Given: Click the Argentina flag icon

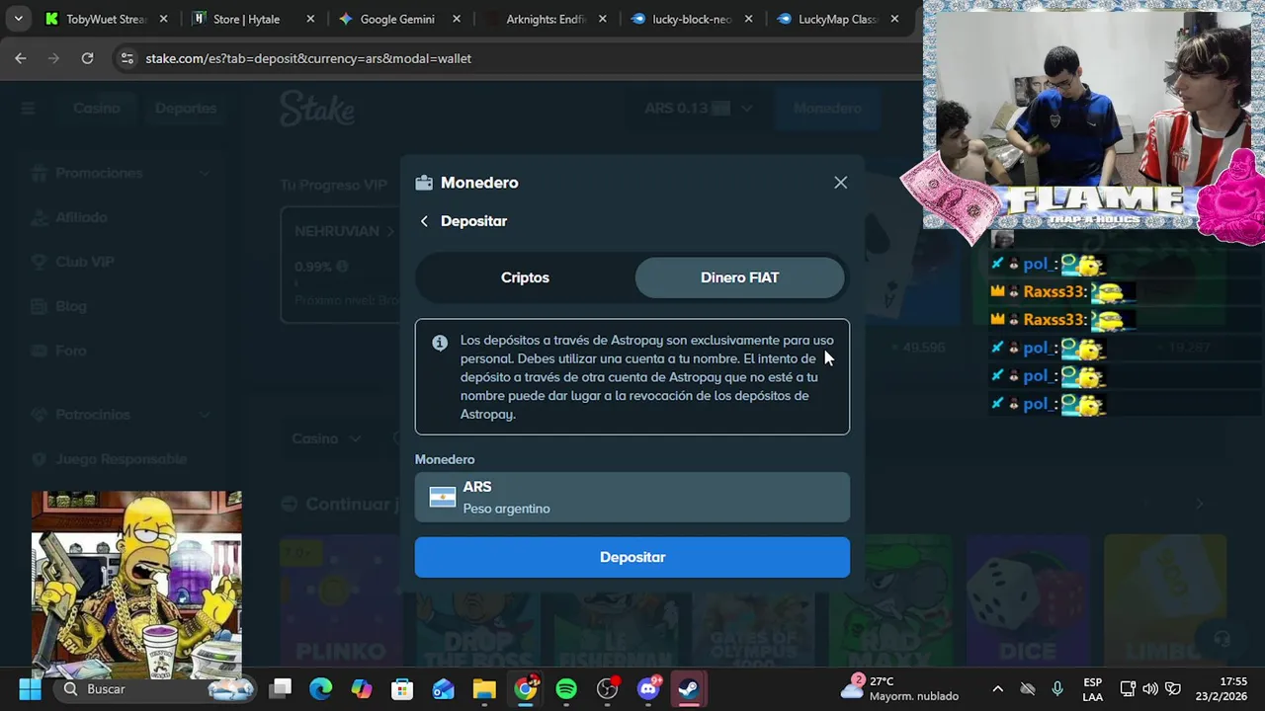Looking at the screenshot, I should tap(443, 497).
